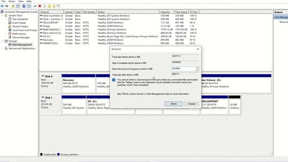Image resolution: width=288 pixels, height=162 pixels.
Task: Click the File System column header
Action: click(89, 12)
